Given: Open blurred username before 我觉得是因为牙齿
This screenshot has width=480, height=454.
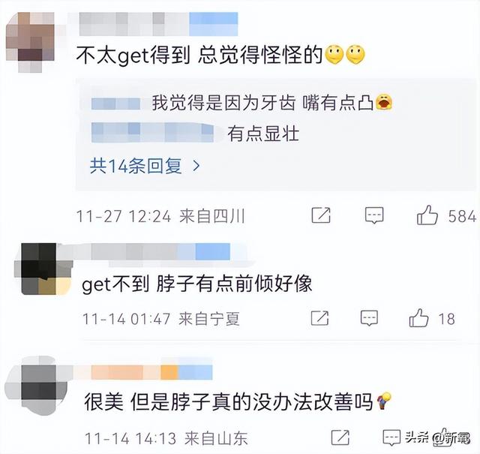Looking at the screenshot, I should (x=115, y=104).
